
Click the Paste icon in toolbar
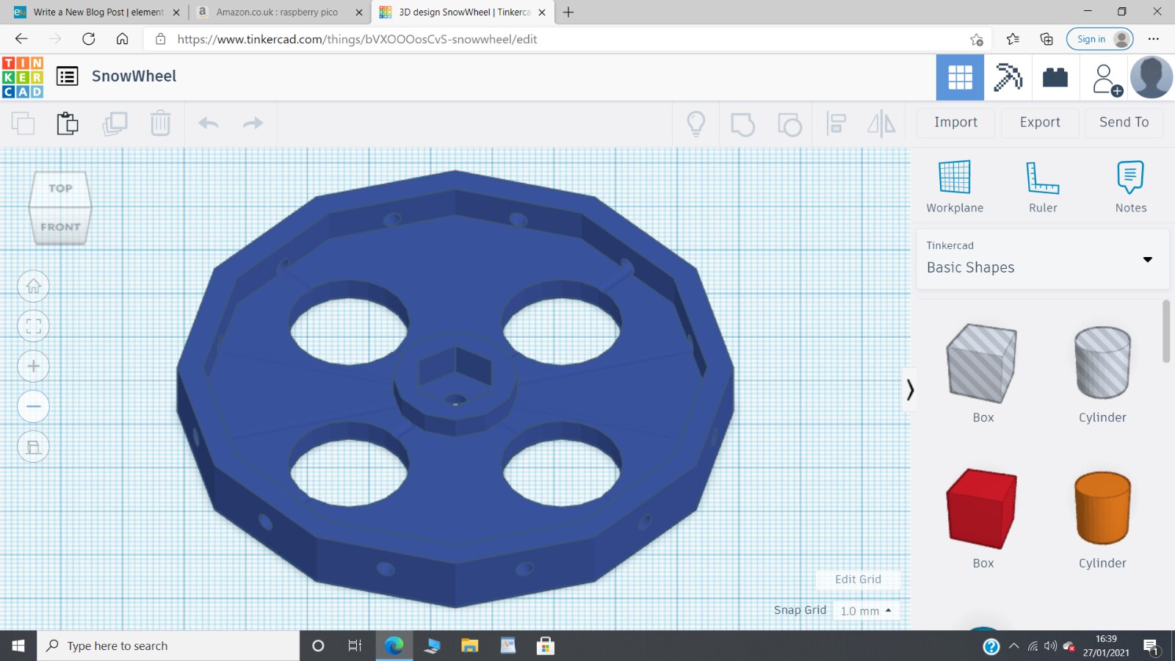67,123
